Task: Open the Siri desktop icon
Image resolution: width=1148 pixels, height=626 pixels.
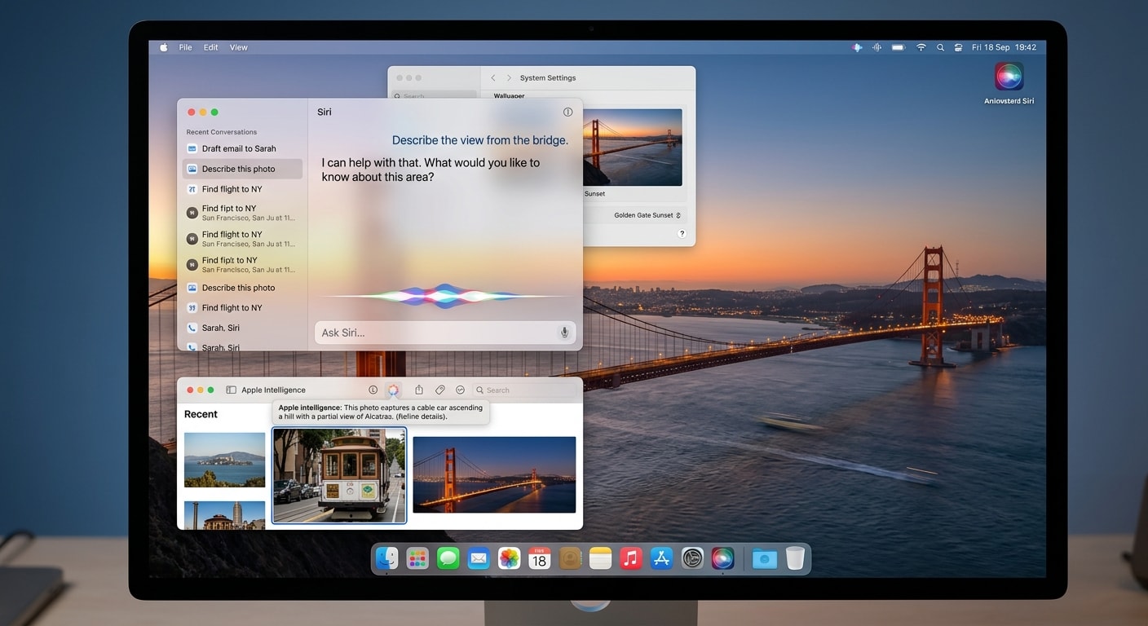Action: point(1009,77)
